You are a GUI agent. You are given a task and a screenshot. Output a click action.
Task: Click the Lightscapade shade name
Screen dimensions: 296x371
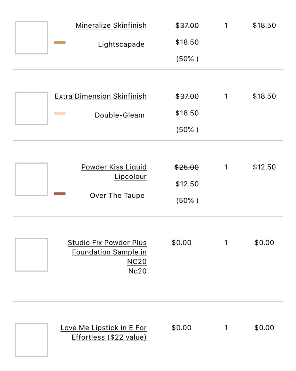[x=121, y=44]
